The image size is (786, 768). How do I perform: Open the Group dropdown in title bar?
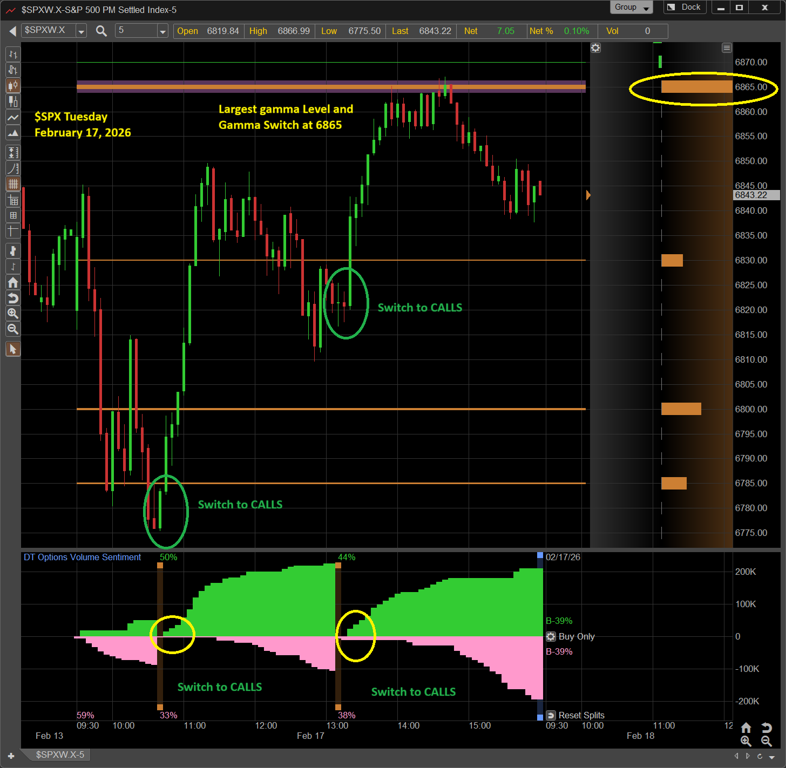[632, 8]
